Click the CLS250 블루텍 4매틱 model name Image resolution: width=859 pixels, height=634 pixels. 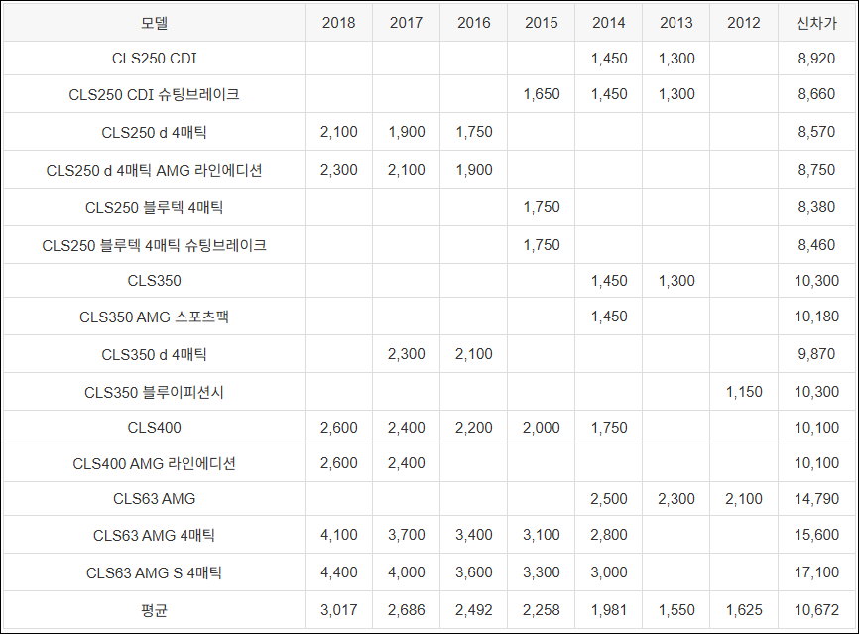point(154,208)
